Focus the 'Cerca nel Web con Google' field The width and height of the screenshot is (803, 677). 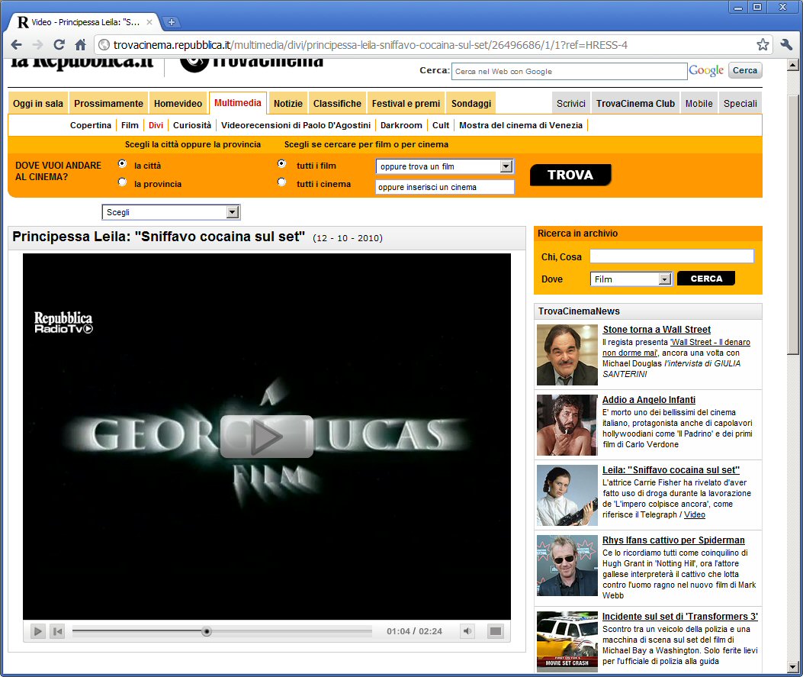569,71
